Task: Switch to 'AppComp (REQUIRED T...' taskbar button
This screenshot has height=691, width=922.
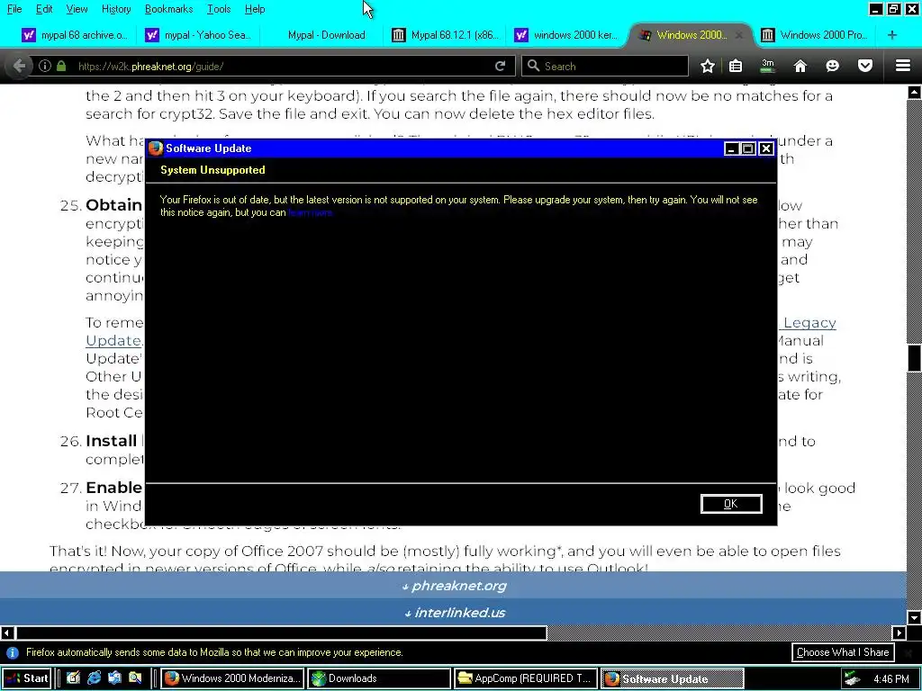Action: tap(526, 678)
